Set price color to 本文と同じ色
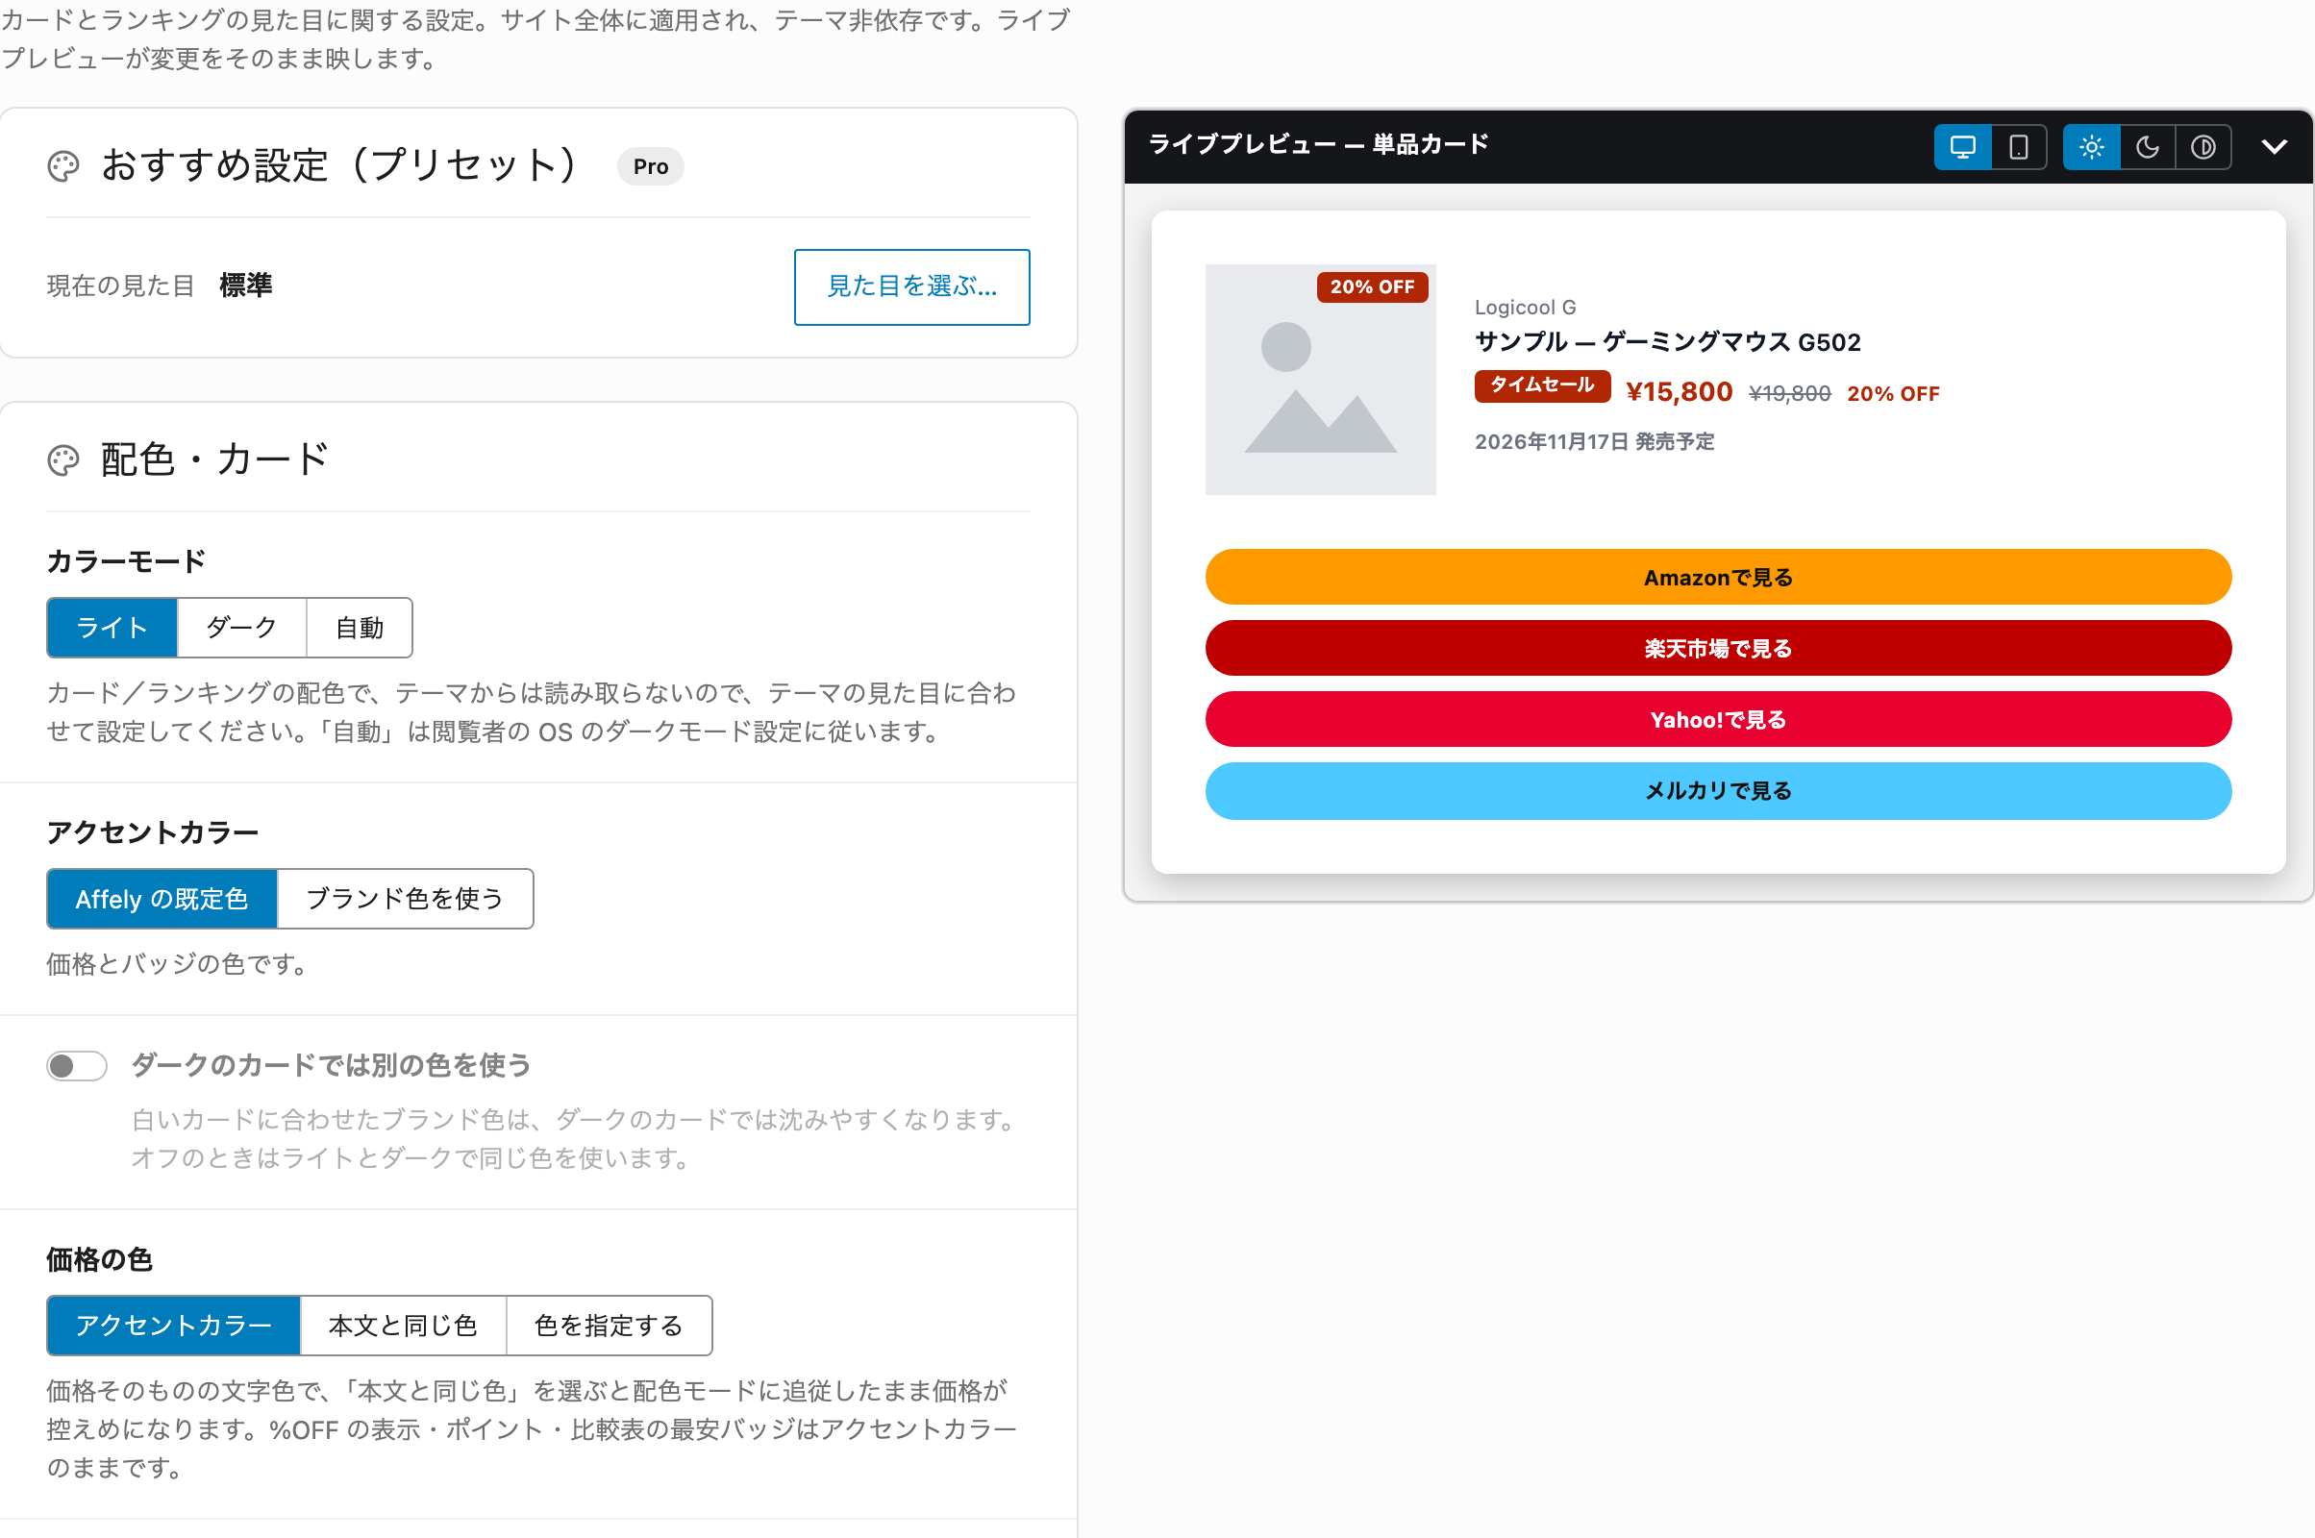The width and height of the screenshot is (2315, 1538). 403,1326
